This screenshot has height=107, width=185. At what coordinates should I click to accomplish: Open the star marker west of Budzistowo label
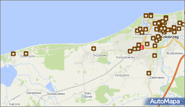coord(155,56)
